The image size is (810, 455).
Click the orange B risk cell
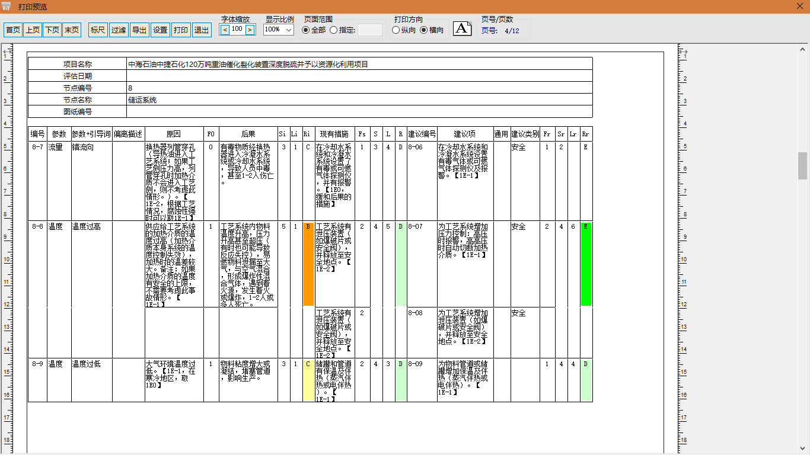click(308, 264)
